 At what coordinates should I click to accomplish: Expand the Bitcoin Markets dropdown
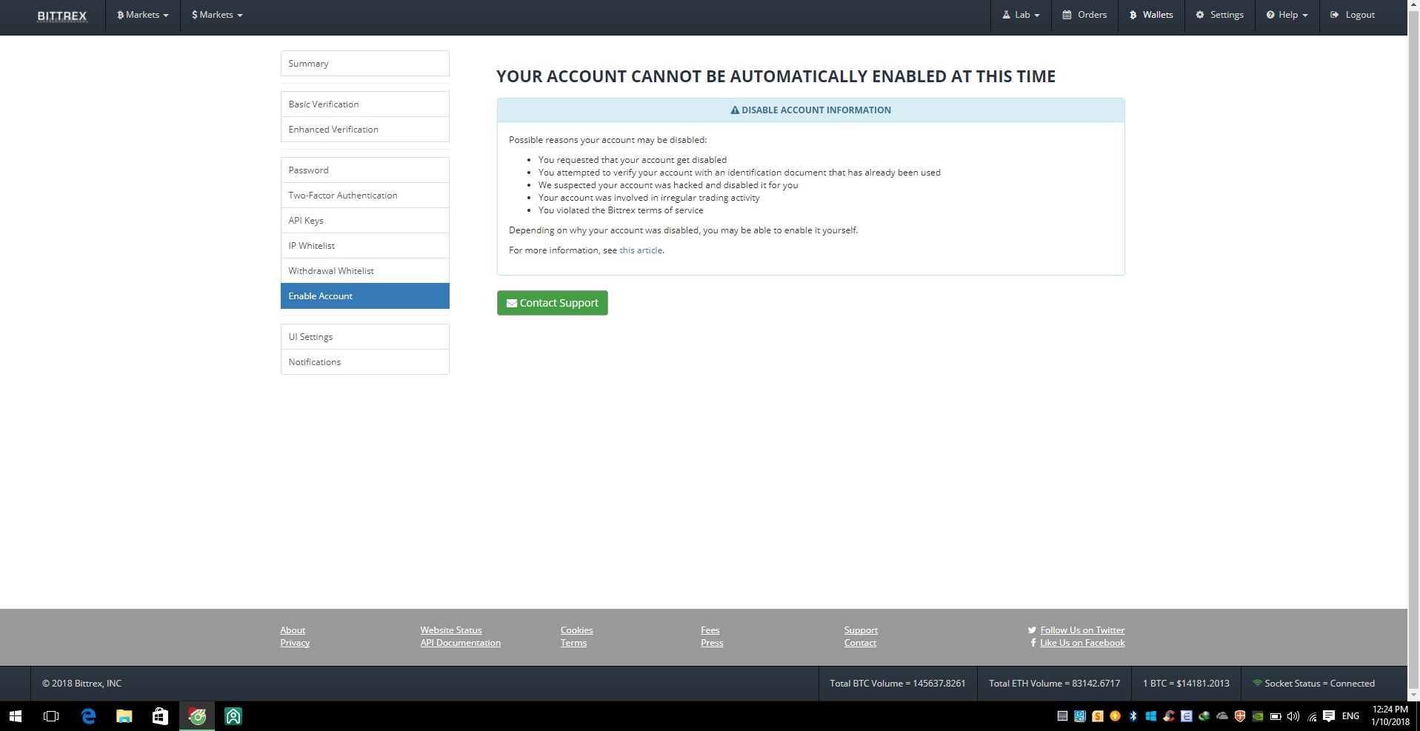pyautogui.click(x=143, y=15)
